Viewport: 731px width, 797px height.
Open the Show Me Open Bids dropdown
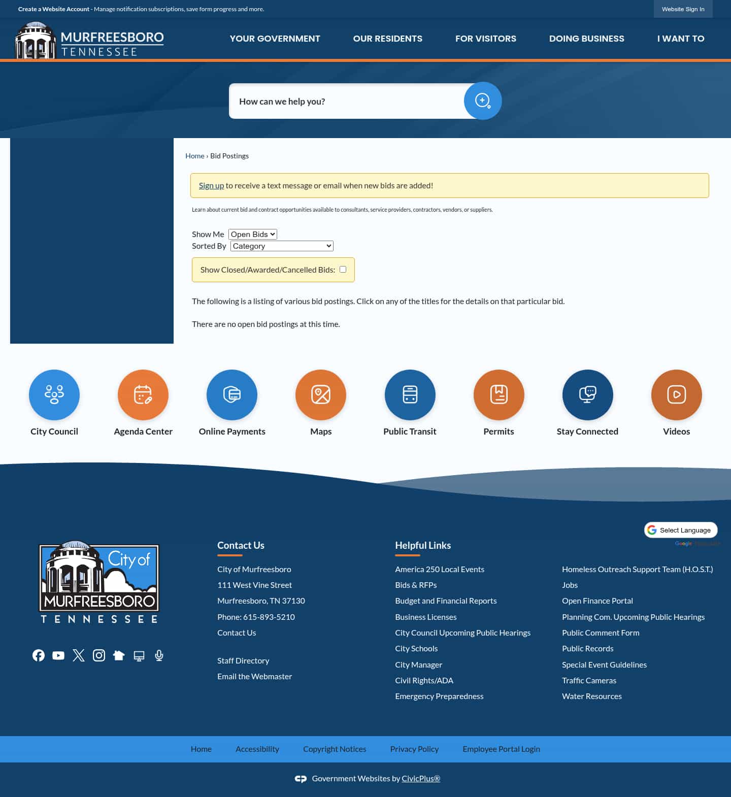pos(253,234)
